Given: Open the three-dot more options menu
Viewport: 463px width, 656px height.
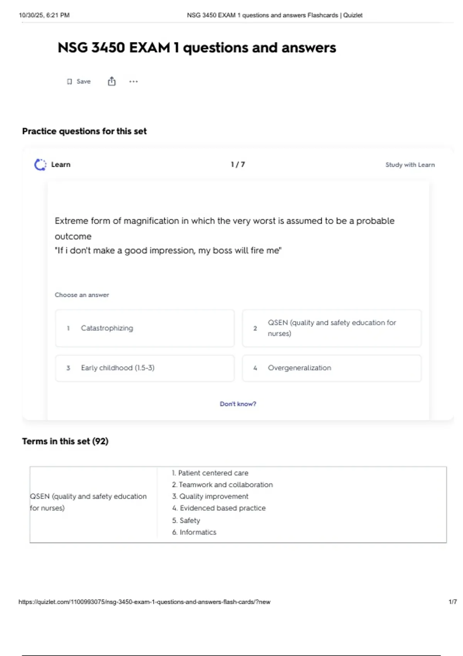Looking at the screenshot, I should click(133, 81).
